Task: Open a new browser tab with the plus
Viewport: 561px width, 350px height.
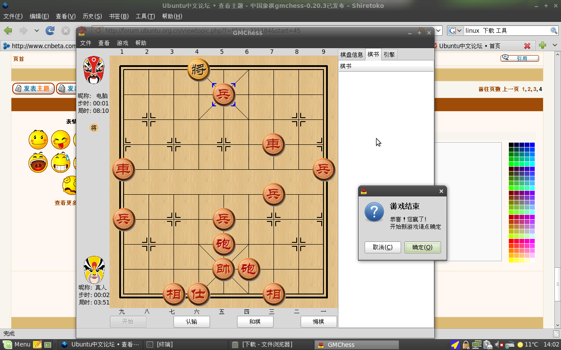Action: coord(543,45)
